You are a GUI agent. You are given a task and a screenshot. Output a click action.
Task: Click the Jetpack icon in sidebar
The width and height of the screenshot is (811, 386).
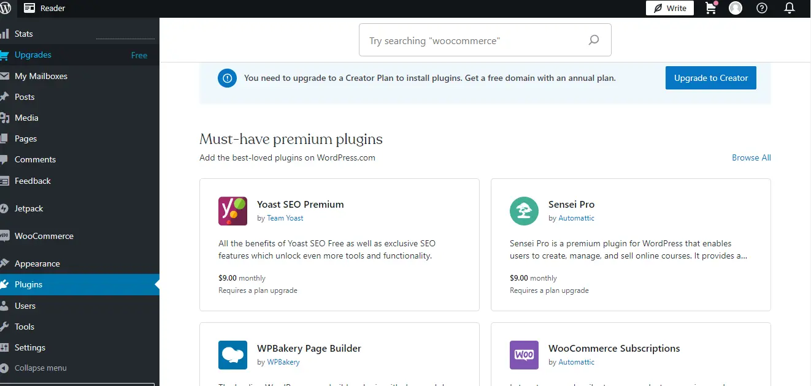(x=4, y=208)
